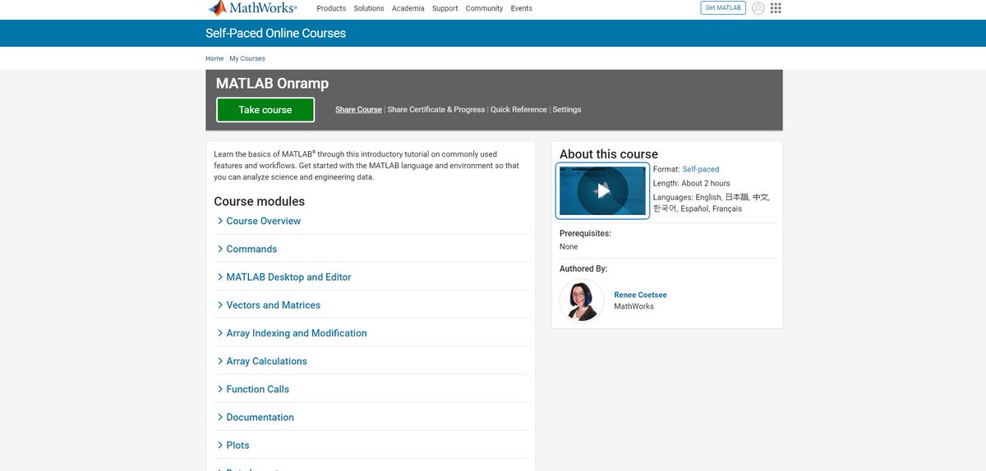Click the MathWorks logo
Screen dimensions: 986x471
tap(253, 8)
